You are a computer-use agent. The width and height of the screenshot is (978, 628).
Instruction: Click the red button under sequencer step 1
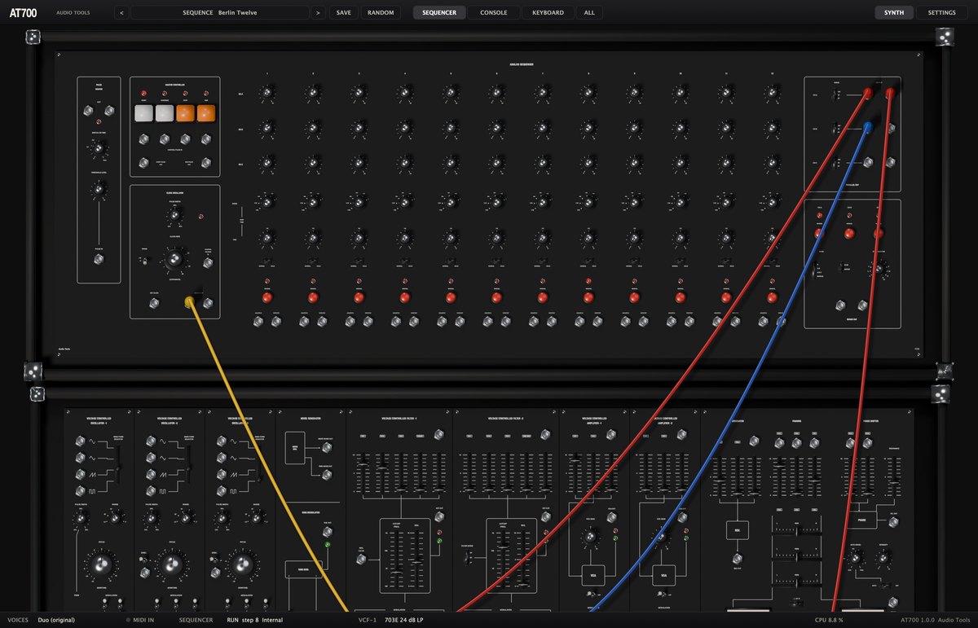coord(267,297)
